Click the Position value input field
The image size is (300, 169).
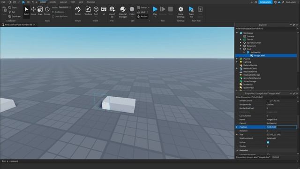(281, 127)
